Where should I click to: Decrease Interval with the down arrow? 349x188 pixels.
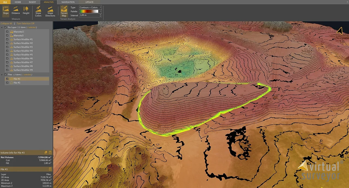tap(100, 16)
